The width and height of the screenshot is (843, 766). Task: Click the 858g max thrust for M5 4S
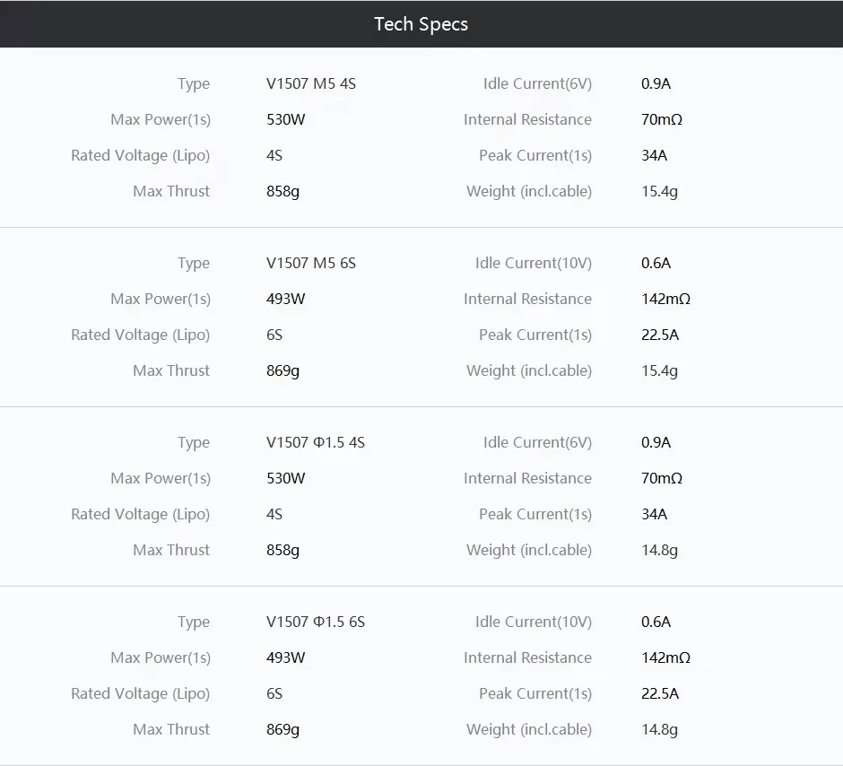click(x=282, y=192)
